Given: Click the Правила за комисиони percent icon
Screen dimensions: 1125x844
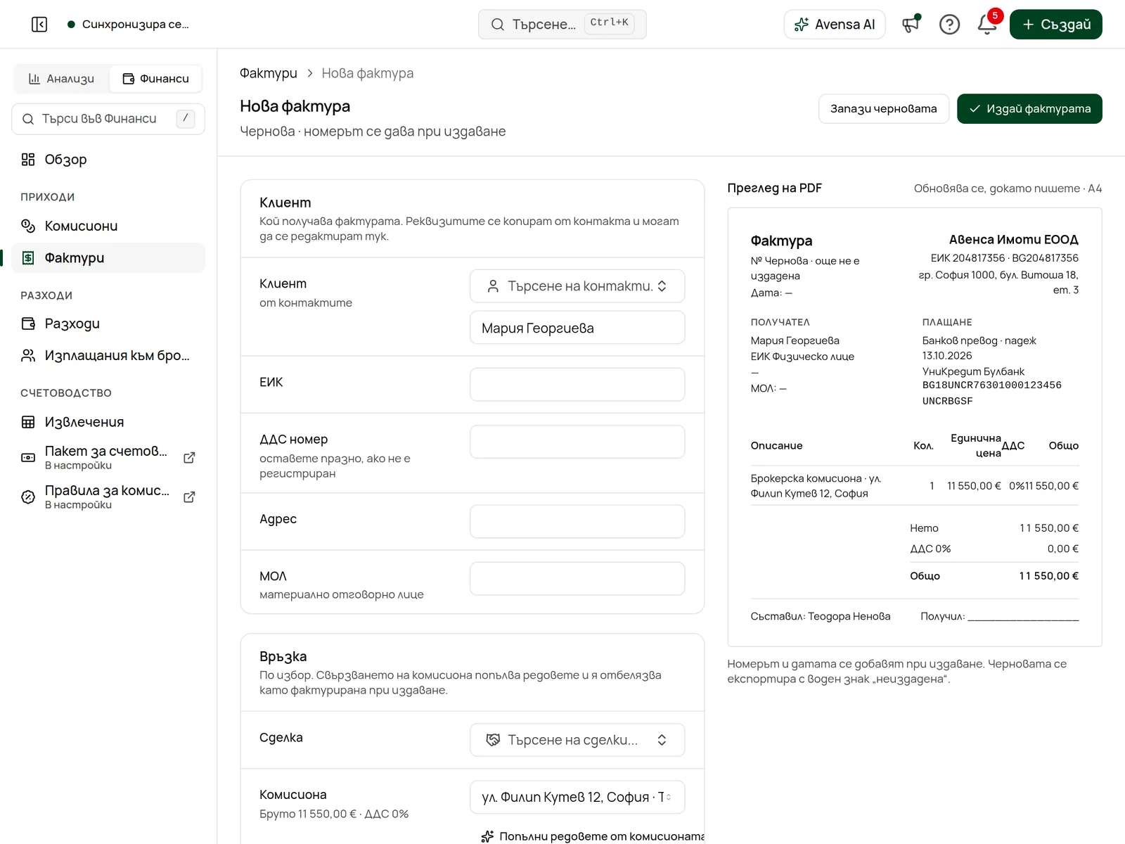Looking at the screenshot, I should (28, 497).
